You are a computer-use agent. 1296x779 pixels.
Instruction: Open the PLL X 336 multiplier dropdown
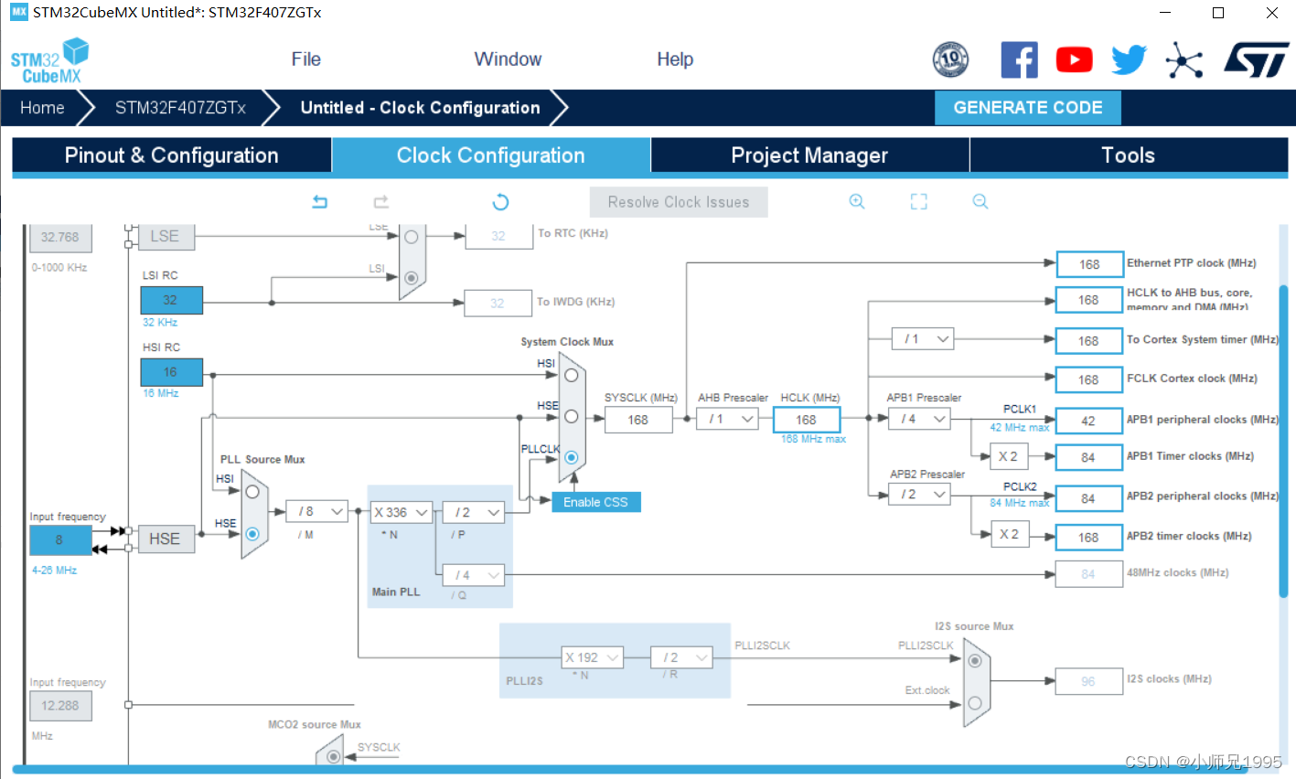pyautogui.click(x=401, y=513)
